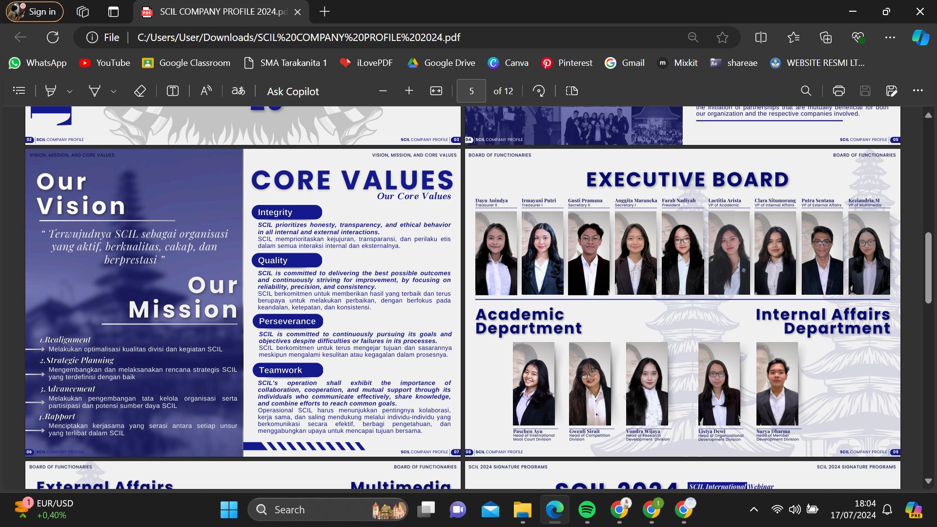Click the Ask Copilot button
937x527 pixels.
(x=293, y=91)
